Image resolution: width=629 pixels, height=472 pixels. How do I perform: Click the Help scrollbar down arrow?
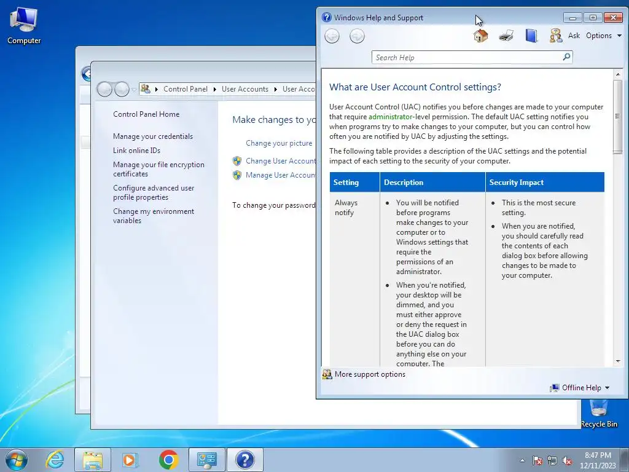618,361
